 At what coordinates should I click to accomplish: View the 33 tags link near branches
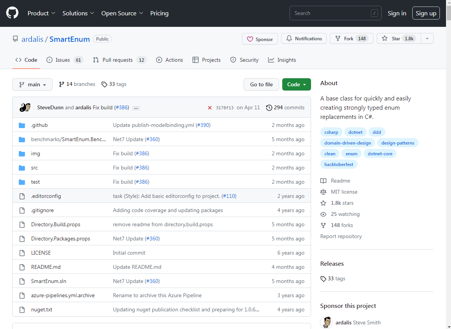(114, 84)
